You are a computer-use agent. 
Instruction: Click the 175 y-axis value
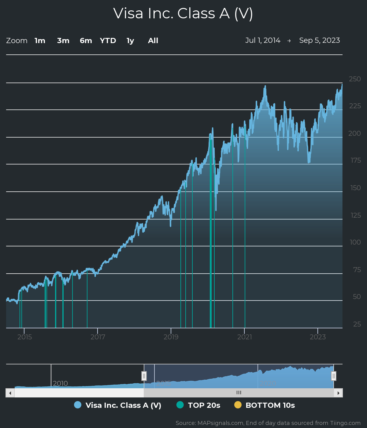(x=356, y=160)
